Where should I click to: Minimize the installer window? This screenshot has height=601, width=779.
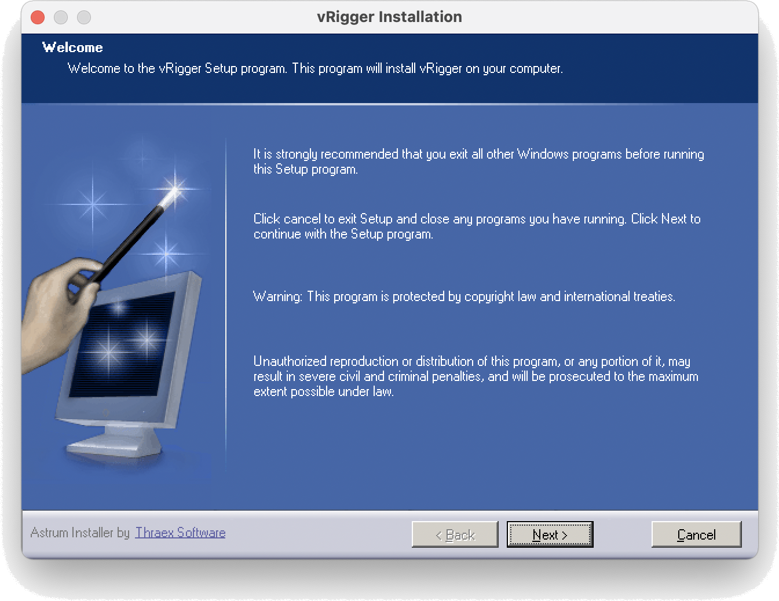(61, 17)
